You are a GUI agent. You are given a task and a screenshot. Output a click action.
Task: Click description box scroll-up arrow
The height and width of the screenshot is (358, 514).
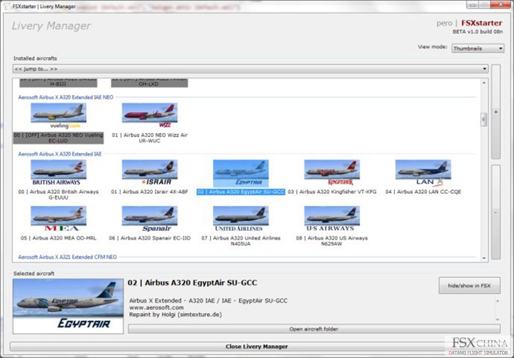pyautogui.click(x=497, y=301)
